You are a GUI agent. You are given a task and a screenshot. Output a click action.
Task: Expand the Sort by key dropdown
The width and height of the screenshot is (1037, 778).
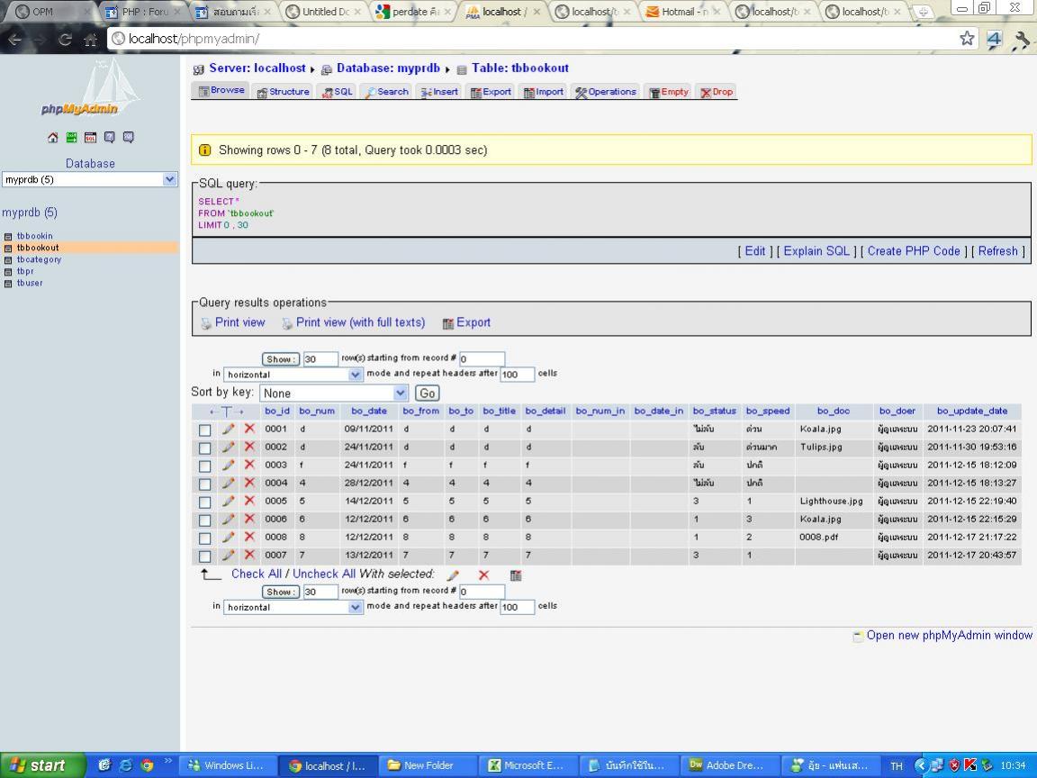click(x=334, y=394)
